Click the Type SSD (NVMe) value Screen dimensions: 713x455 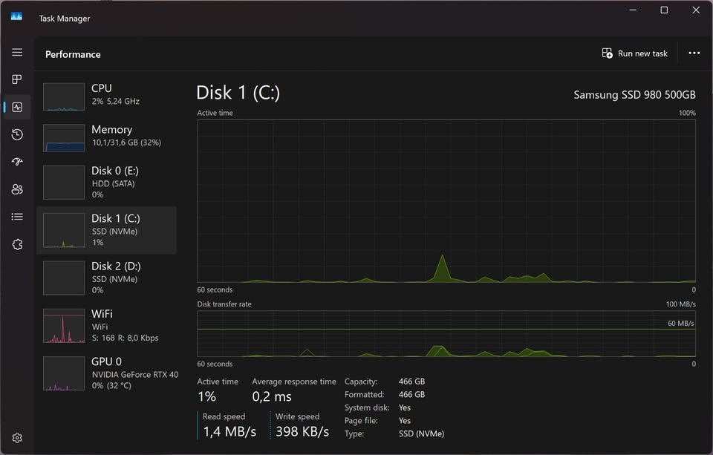click(x=421, y=433)
